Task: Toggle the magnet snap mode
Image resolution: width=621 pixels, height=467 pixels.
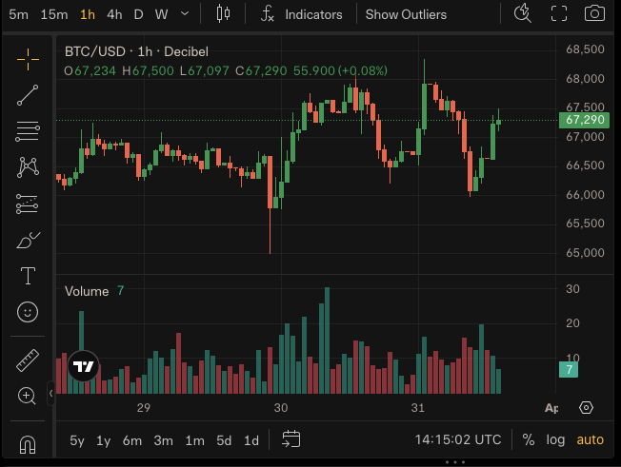Action: tap(28, 444)
